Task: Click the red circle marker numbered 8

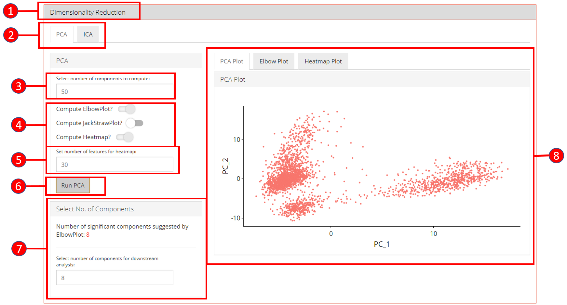Action: coord(556,156)
